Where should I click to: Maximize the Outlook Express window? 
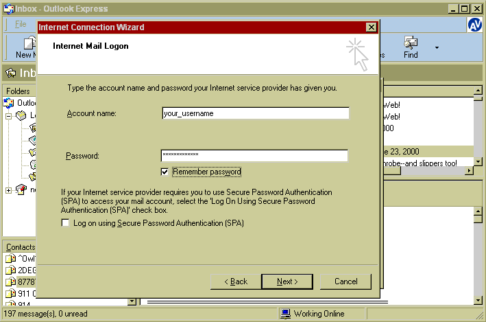[464, 9]
